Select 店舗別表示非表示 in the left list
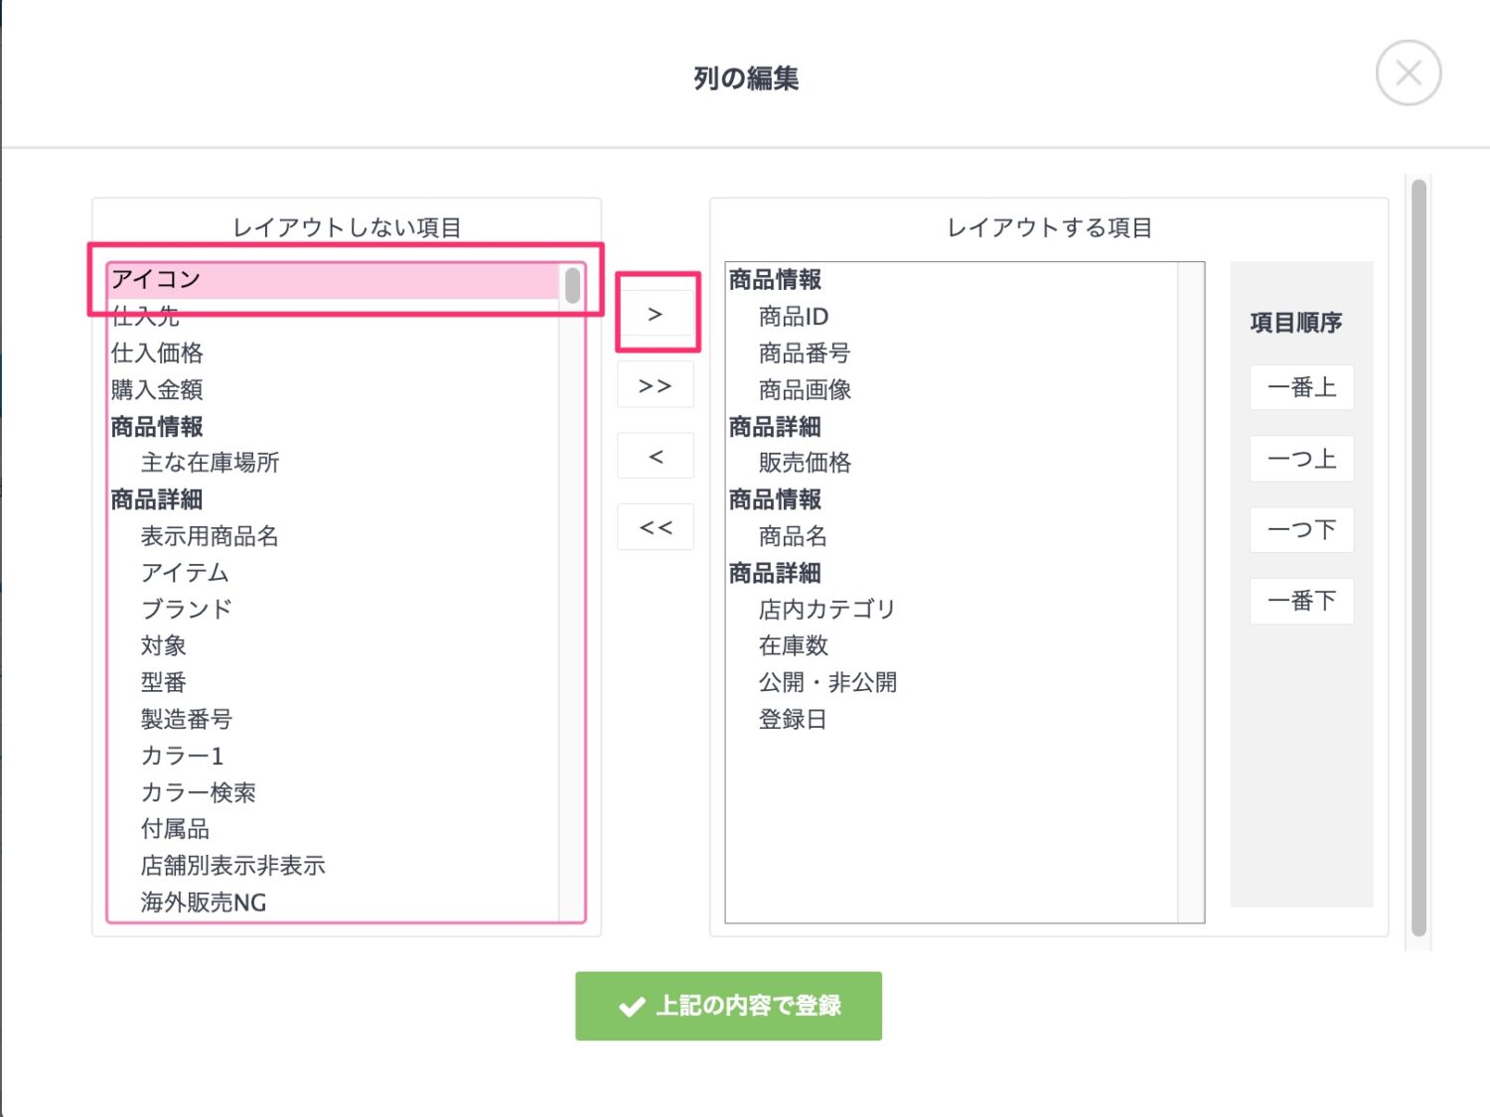Viewport: 1490px width, 1117px height. pos(334,866)
